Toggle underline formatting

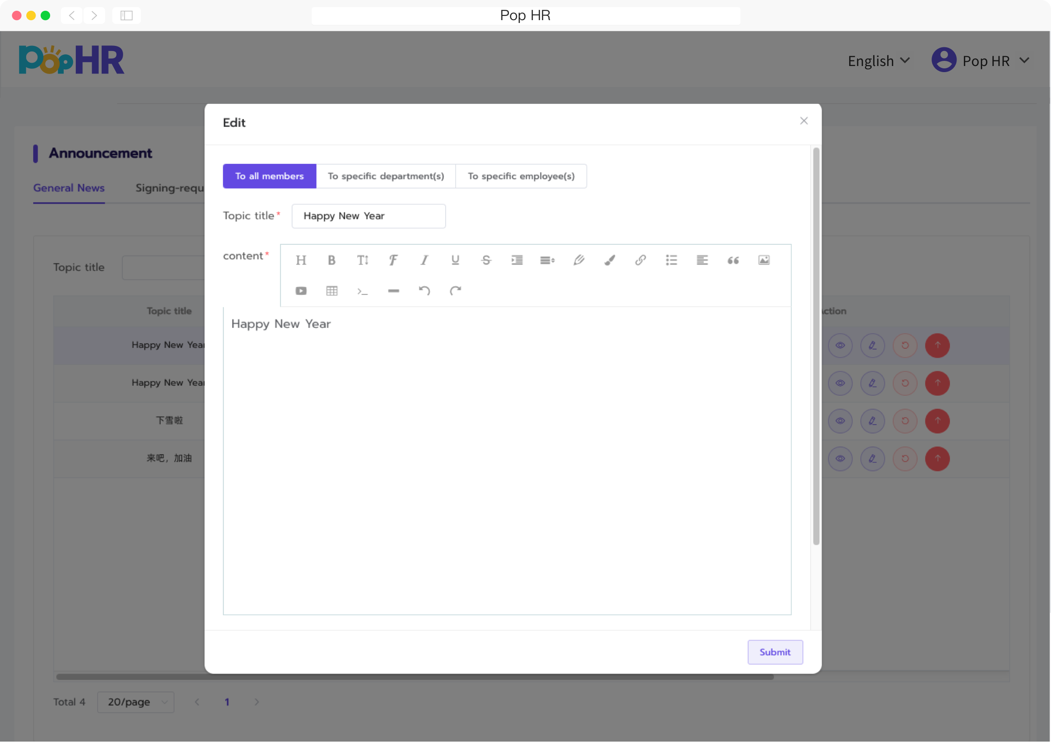point(455,260)
